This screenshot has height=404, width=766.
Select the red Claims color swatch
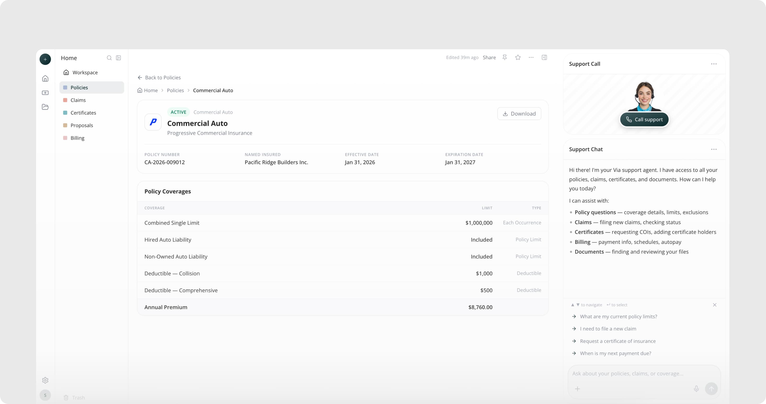pos(65,100)
